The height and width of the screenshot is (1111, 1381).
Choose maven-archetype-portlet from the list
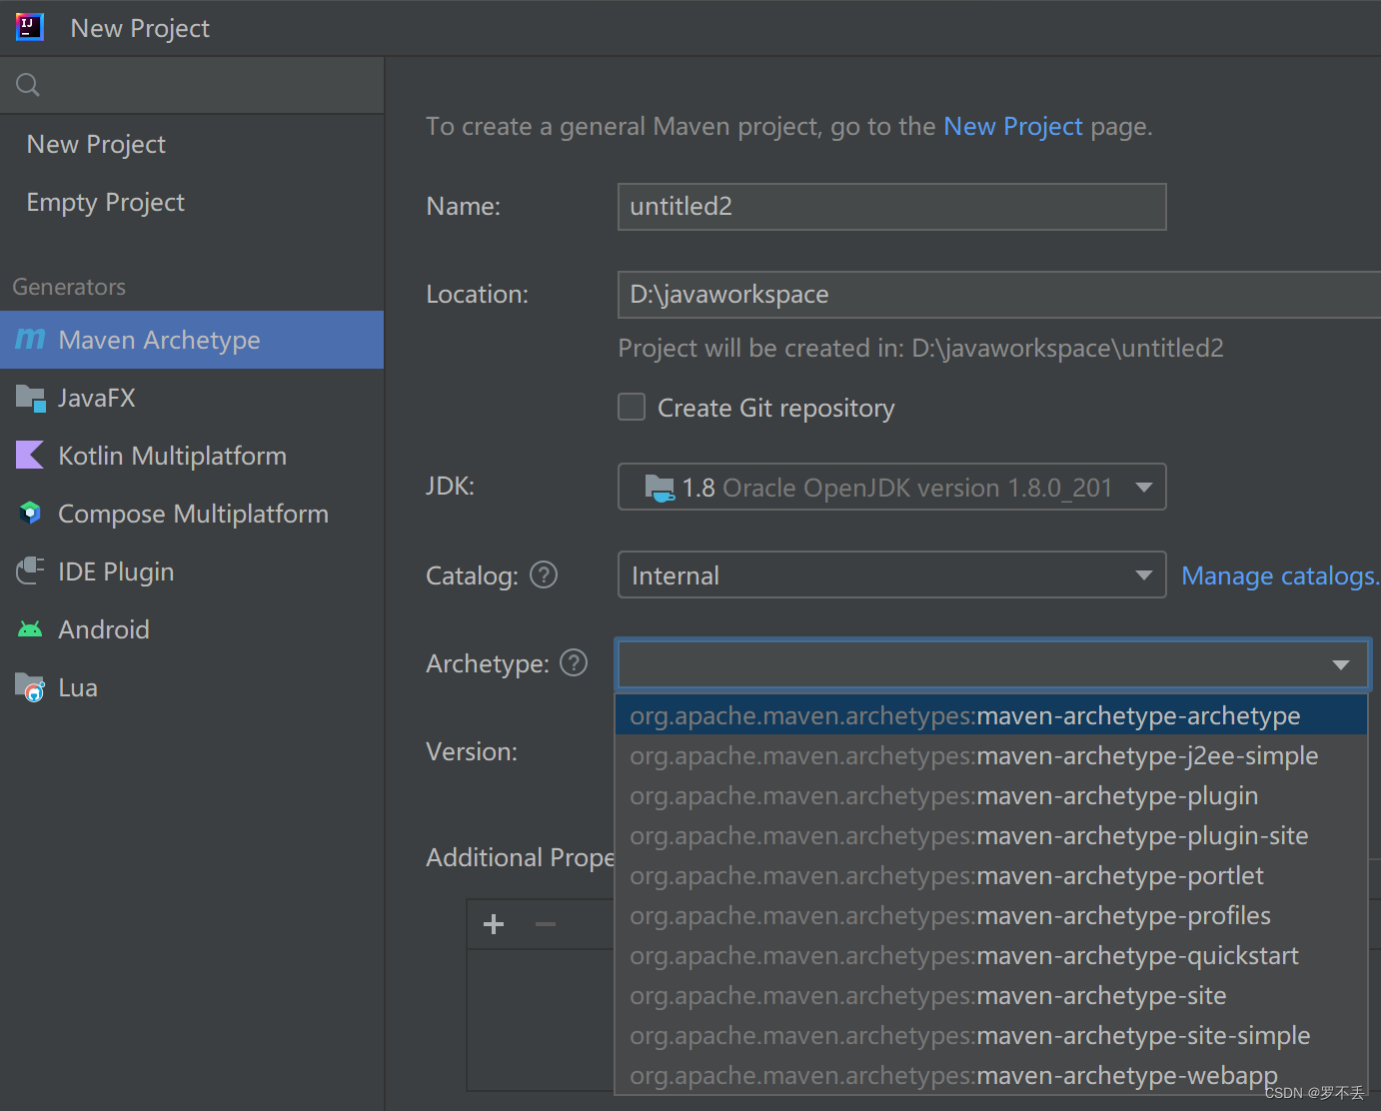pos(991,875)
